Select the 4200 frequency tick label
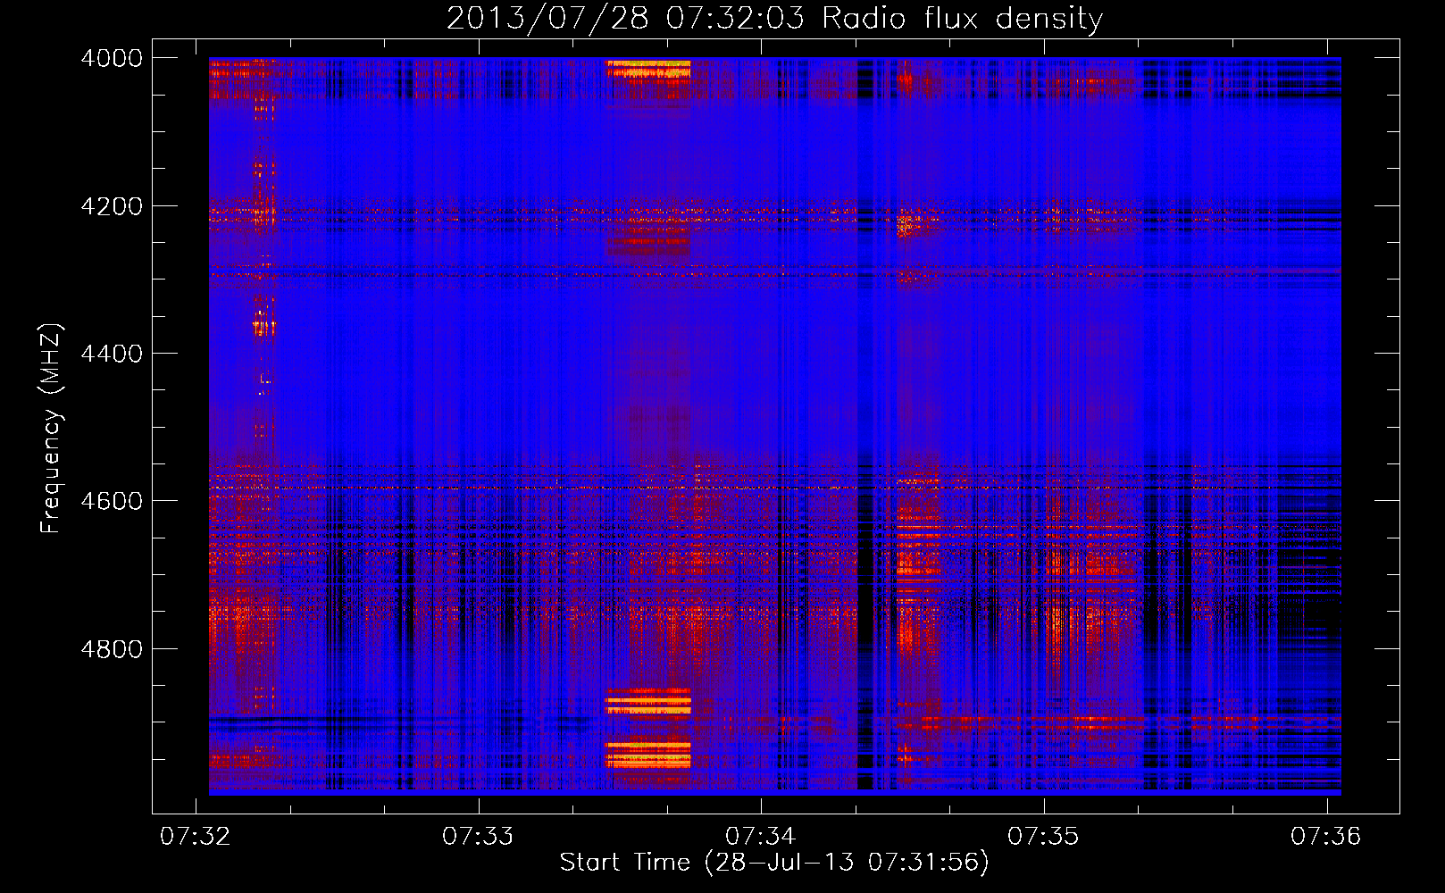Screen dimensions: 1445x893 coord(112,206)
